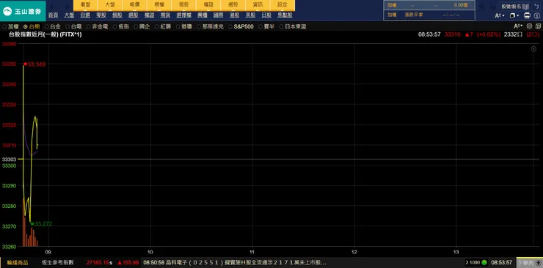This screenshot has height=268, width=543.
Task: Click the scrolling news headline ticker
Action: [235, 263]
